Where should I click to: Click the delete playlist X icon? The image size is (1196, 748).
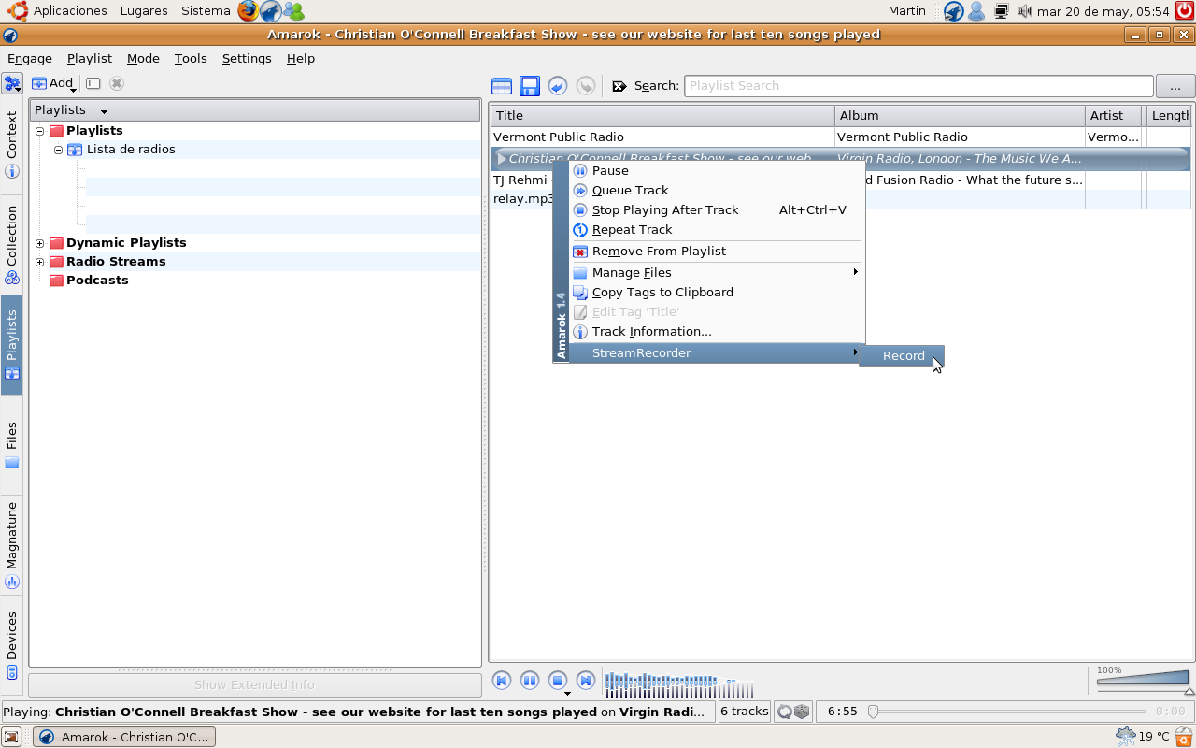[x=117, y=83]
